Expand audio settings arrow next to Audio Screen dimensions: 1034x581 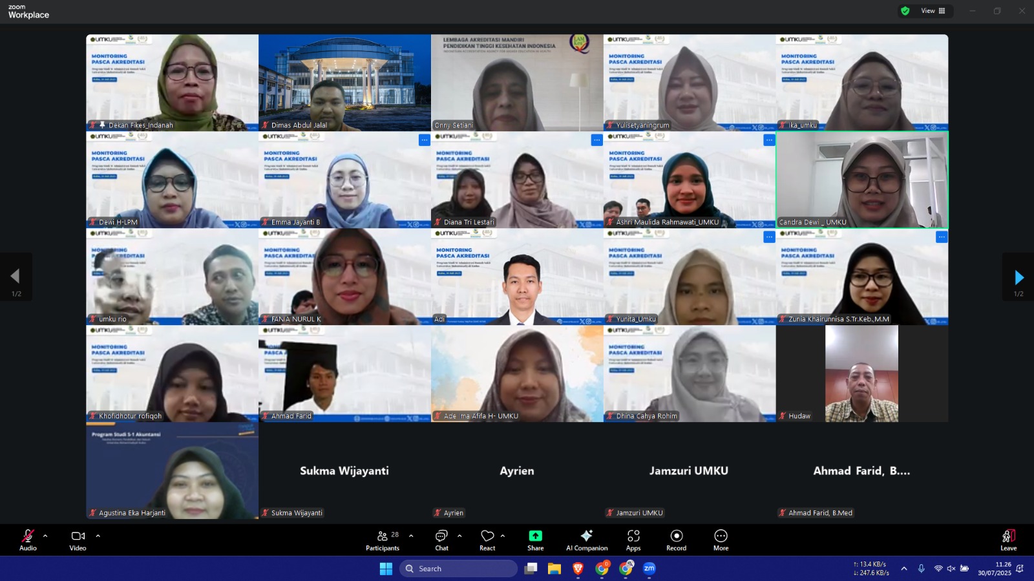pos(45,536)
